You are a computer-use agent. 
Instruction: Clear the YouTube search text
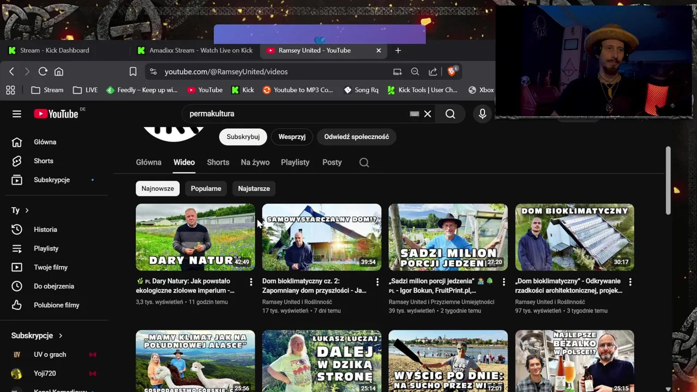point(427,114)
